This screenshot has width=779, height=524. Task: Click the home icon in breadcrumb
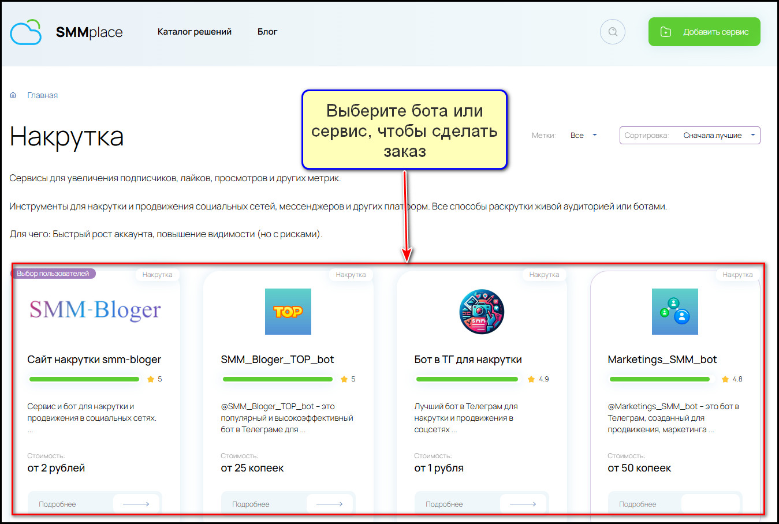(x=13, y=95)
